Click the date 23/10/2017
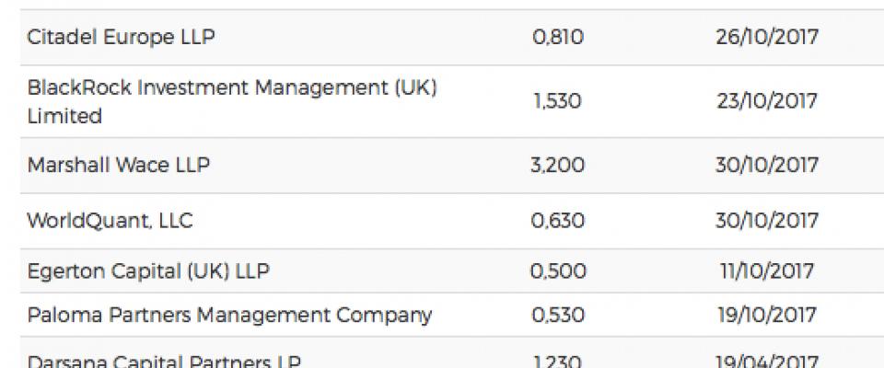884x368 pixels. [767, 101]
